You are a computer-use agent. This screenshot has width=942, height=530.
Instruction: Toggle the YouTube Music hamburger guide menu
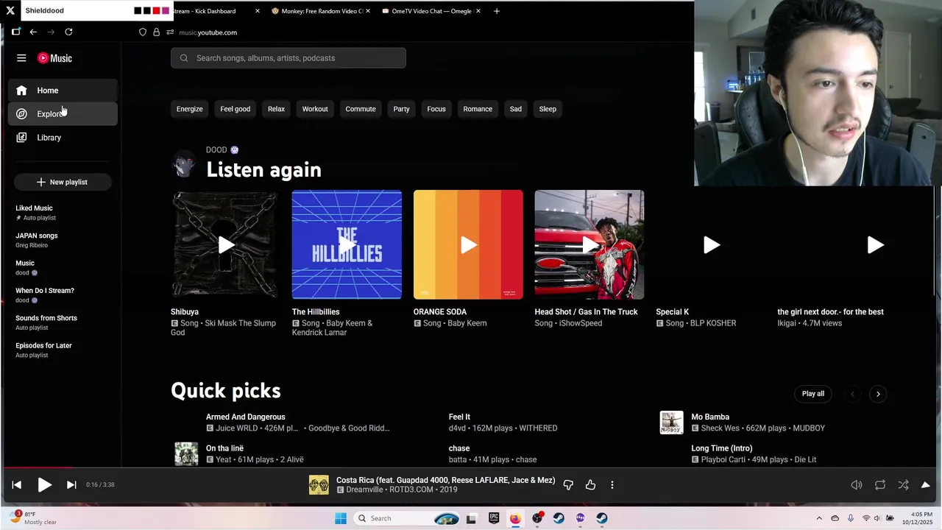[21, 58]
